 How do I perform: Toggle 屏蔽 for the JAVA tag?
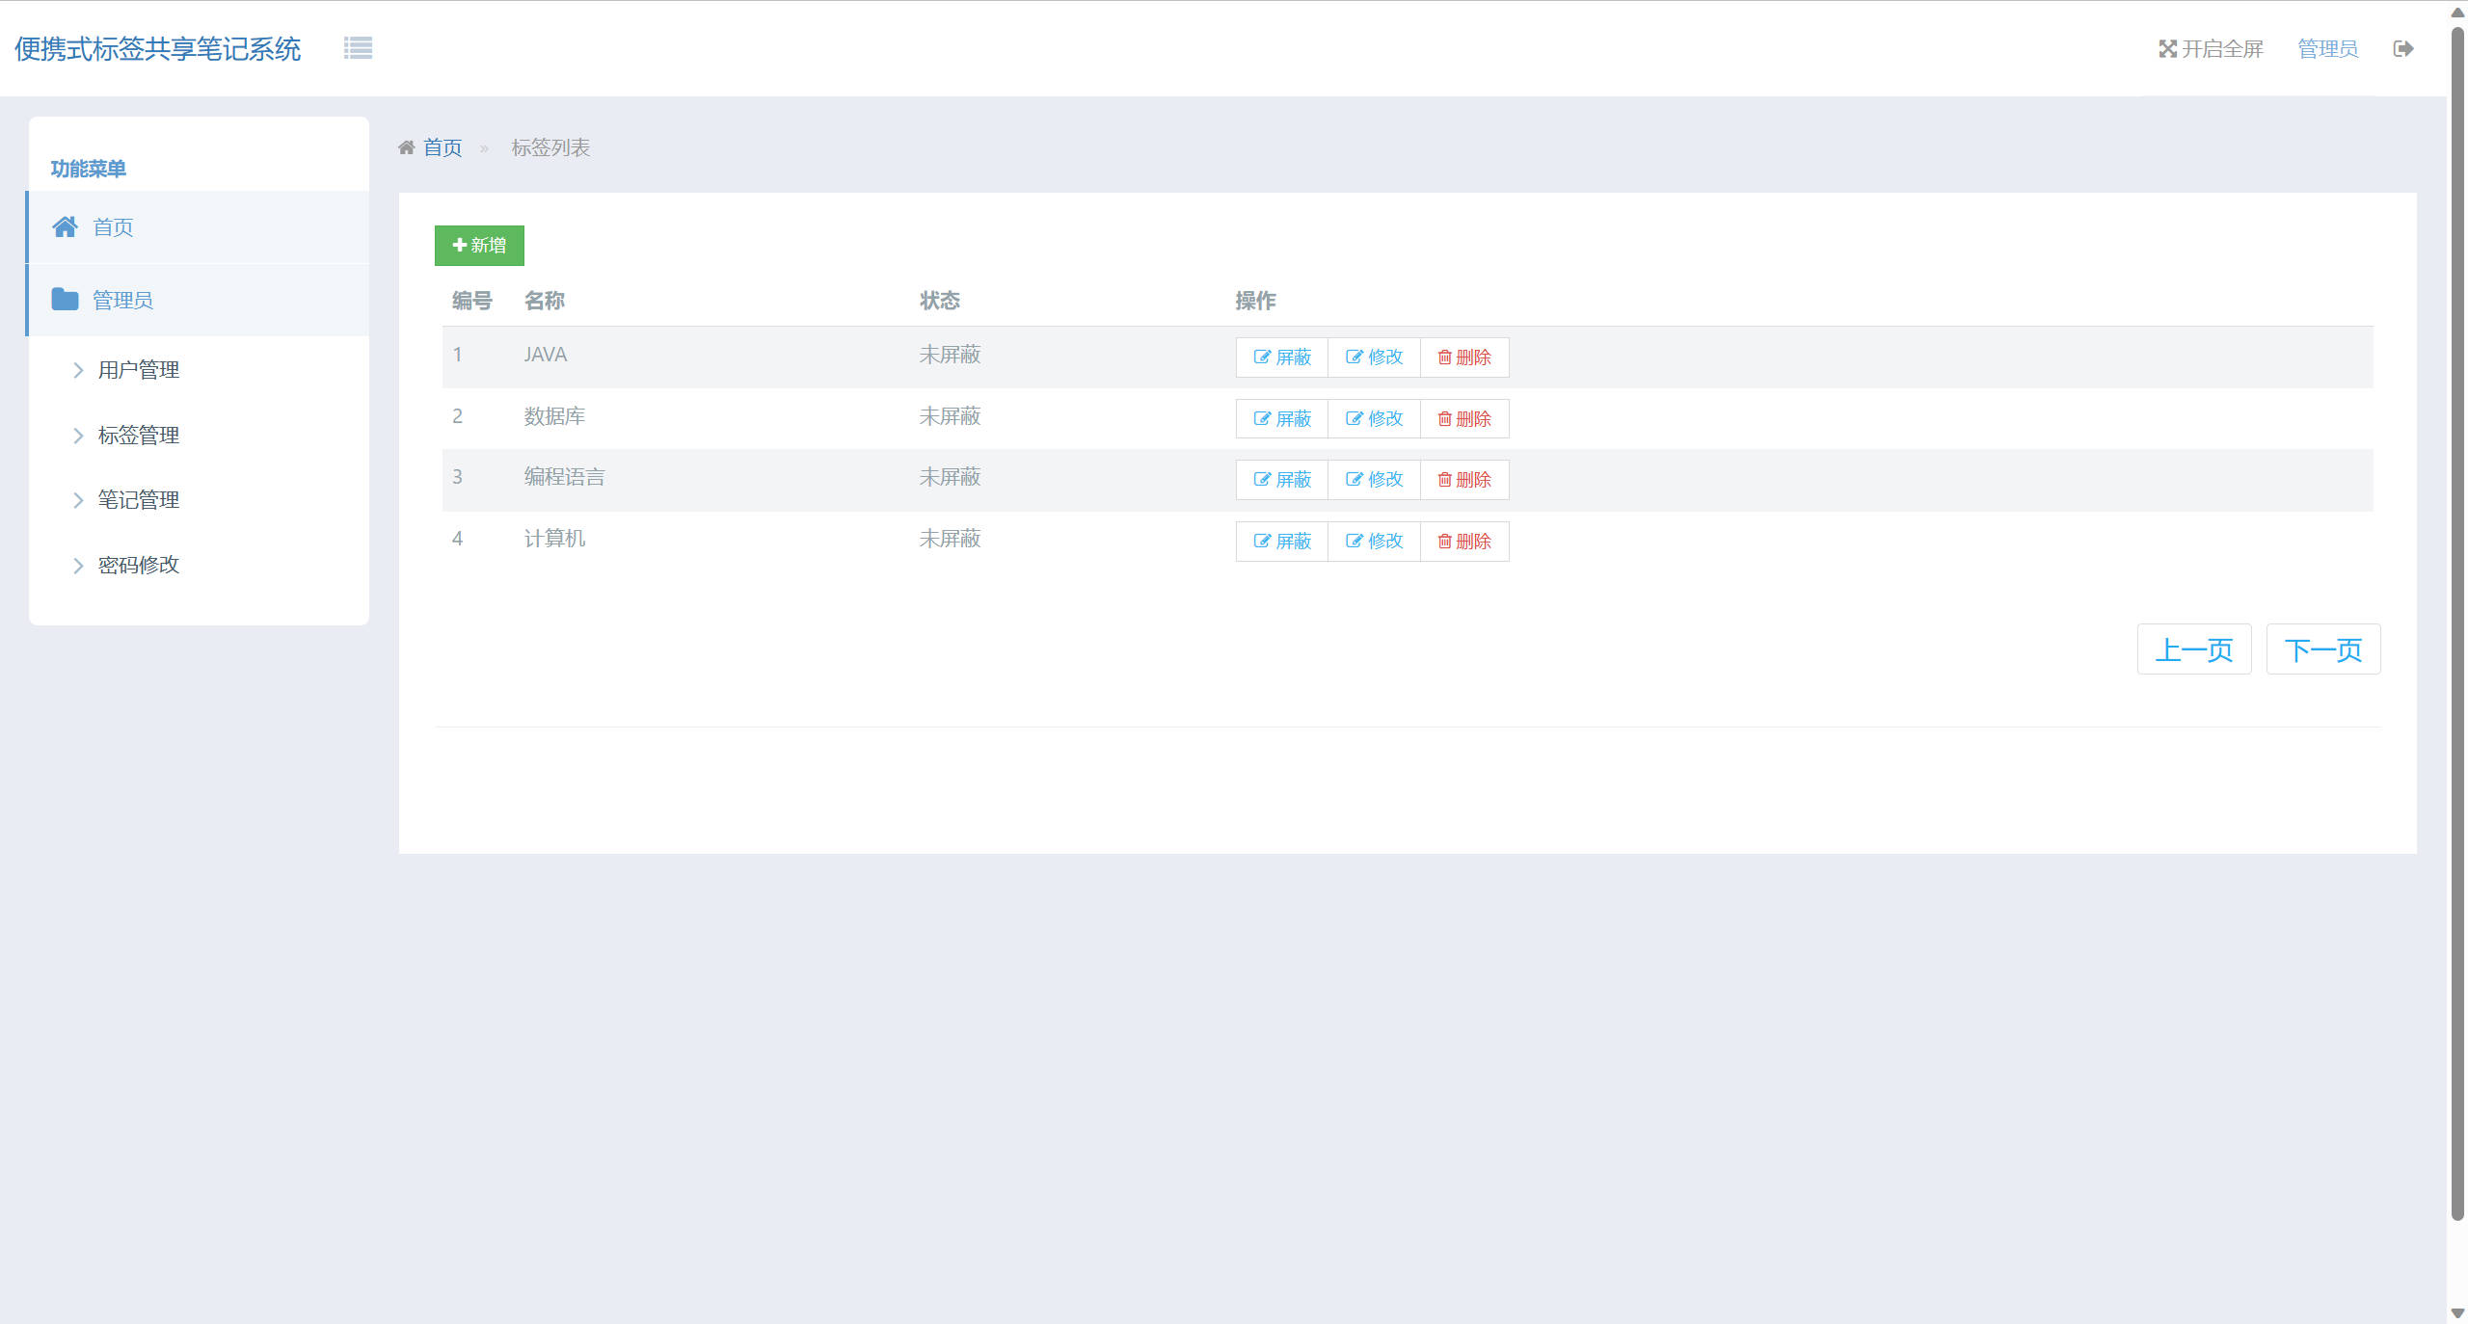pyautogui.click(x=1282, y=357)
